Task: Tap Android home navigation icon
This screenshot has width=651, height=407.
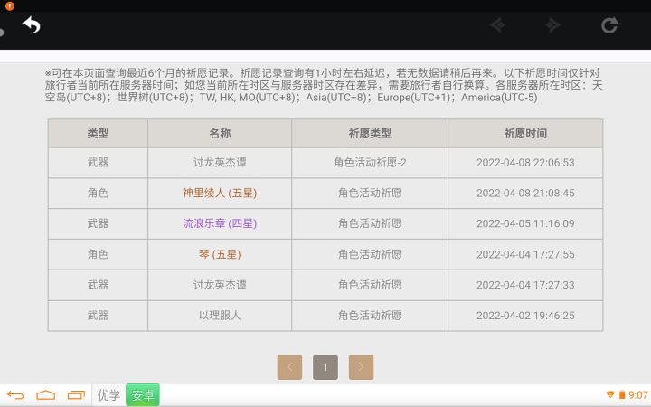Action: click(46, 395)
